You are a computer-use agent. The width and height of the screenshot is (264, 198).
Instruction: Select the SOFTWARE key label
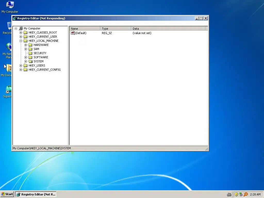41,57
